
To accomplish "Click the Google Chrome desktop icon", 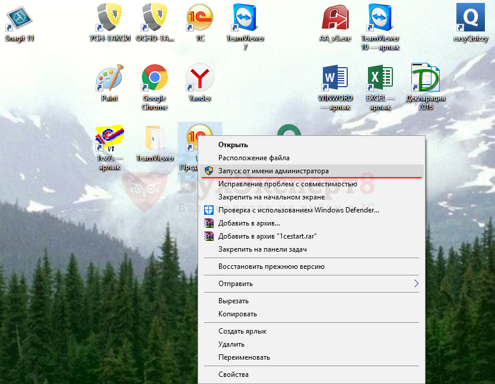I will tap(155, 87).
